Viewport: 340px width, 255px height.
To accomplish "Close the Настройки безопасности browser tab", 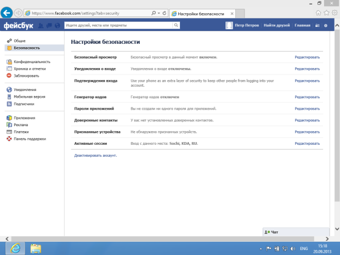I will coord(232,14).
